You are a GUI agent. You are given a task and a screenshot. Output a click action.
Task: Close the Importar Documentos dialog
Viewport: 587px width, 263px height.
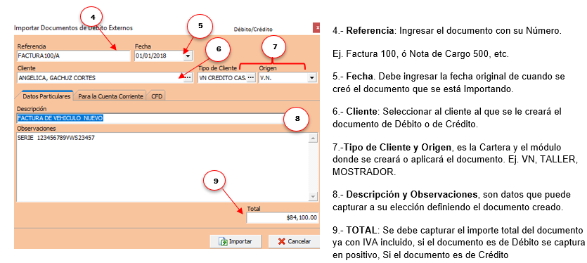click(317, 28)
